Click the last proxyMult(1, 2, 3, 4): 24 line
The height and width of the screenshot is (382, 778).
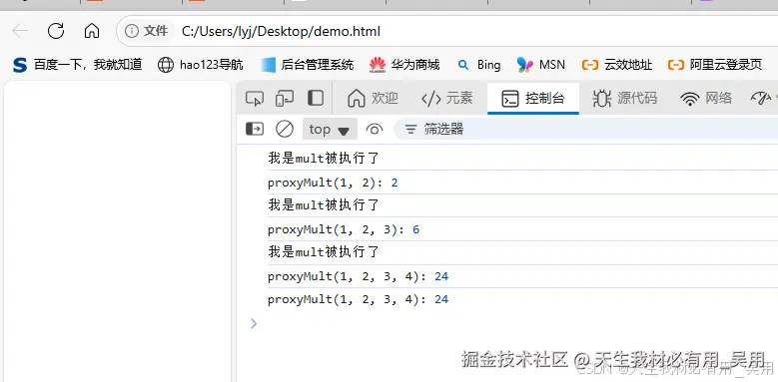coord(358,299)
